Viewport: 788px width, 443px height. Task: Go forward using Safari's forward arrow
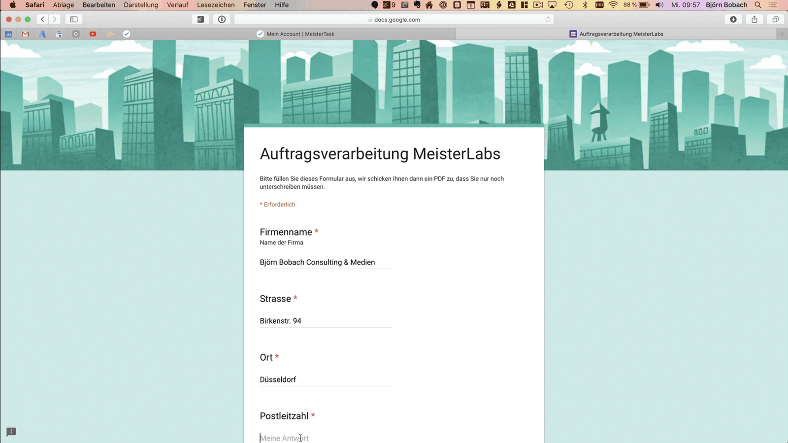pos(55,19)
